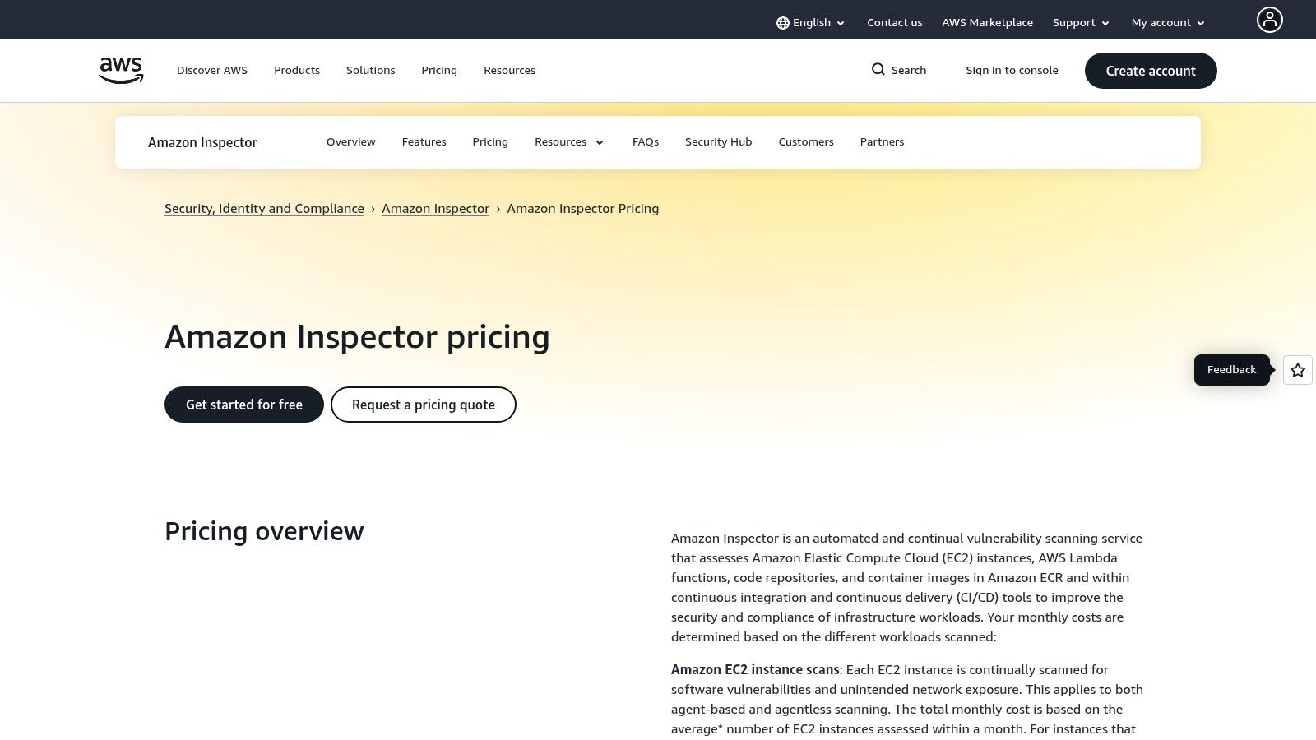The image size is (1316, 740).
Task: Click the breadcrumb separator arrow after Amazon Inspector
Action: 498,209
